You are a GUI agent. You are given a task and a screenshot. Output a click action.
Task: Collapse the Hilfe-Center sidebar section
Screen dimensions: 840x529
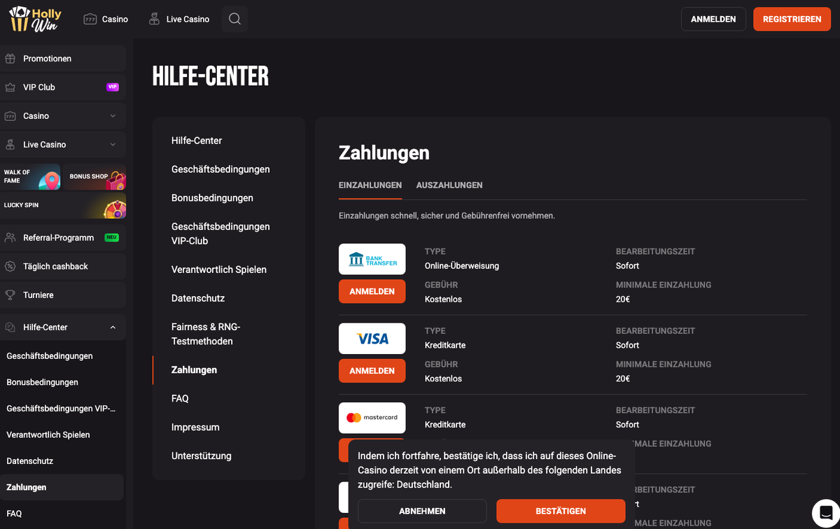coord(113,327)
